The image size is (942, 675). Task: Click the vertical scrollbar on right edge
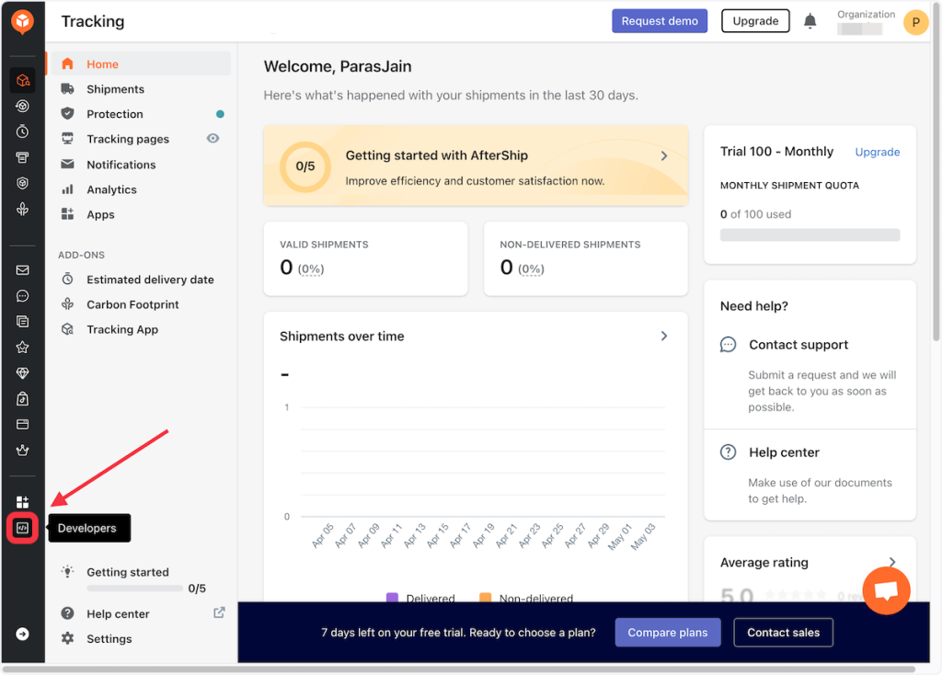click(x=936, y=184)
